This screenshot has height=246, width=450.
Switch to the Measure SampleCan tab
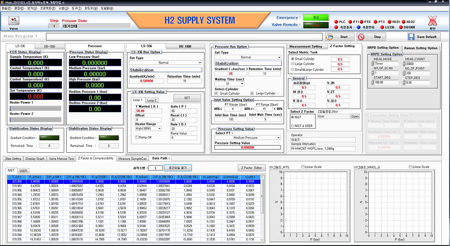pos(133,159)
